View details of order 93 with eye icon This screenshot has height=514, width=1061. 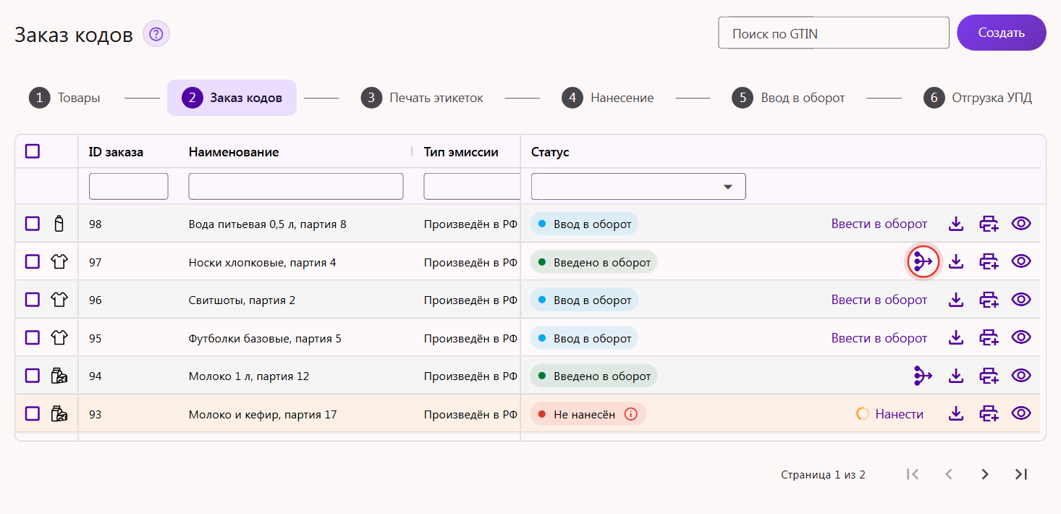point(1021,413)
